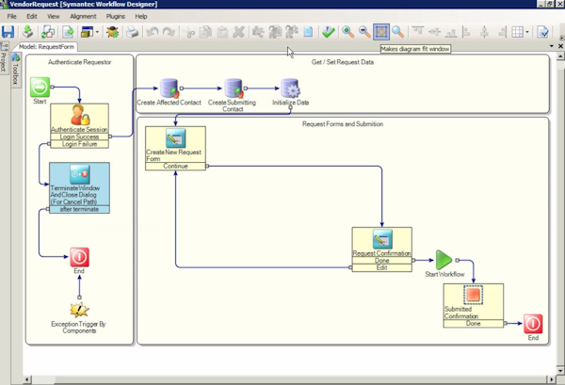This screenshot has height=385, width=565.
Task: Open the Project side panel tab
Action: coord(4,56)
